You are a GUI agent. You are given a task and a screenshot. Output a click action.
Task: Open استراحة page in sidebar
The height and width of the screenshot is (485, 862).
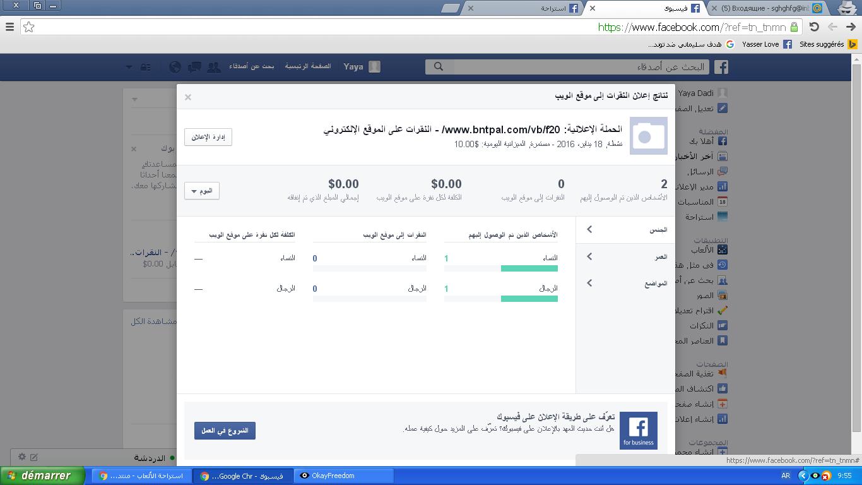click(706, 217)
